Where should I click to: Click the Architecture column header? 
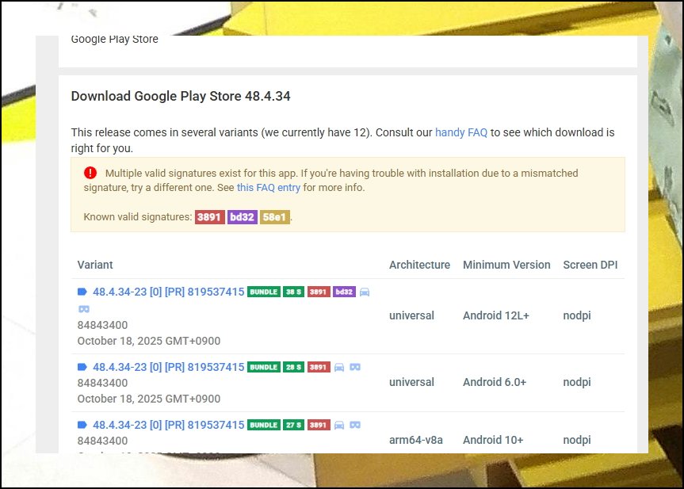(x=419, y=265)
